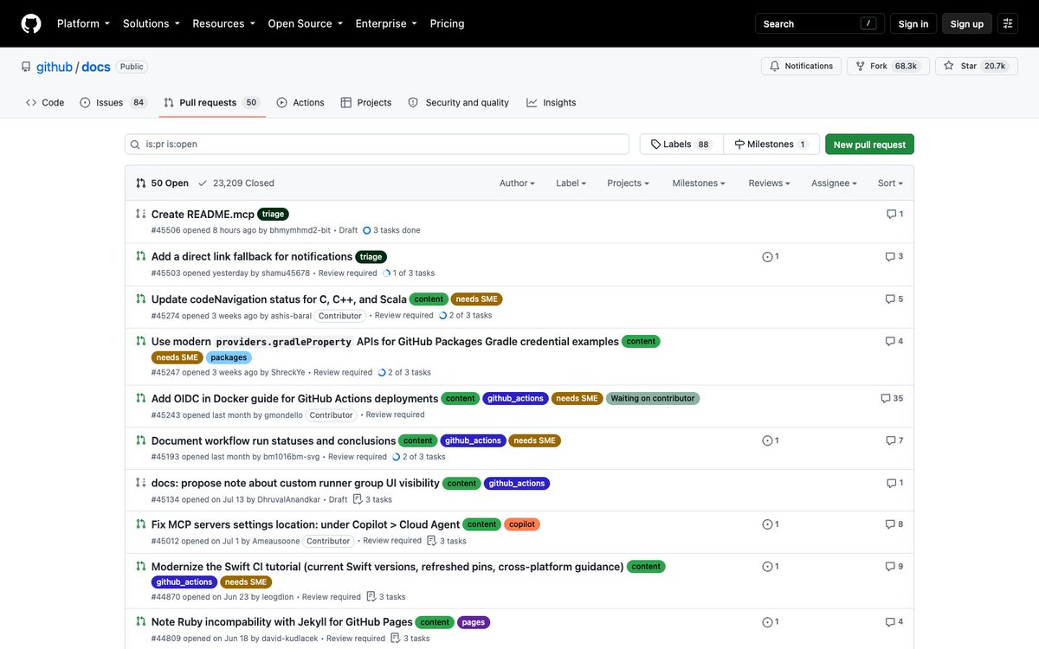The height and width of the screenshot is (649, 1039).
Task: Switch to the Issues tab
Action: pyautogui.click(x=113, y=102)
